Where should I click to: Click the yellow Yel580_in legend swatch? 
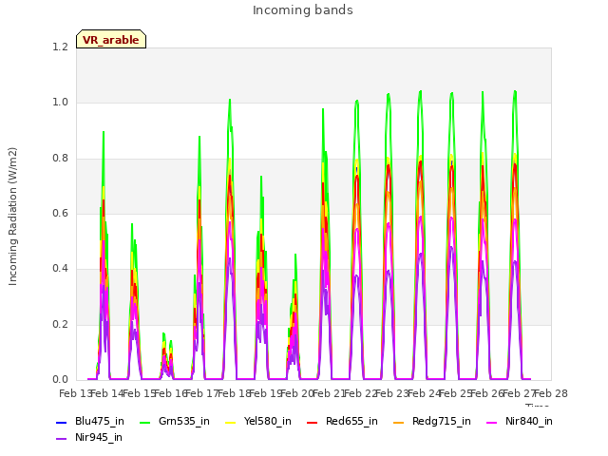pyautogui.click(x=230, y=422)
